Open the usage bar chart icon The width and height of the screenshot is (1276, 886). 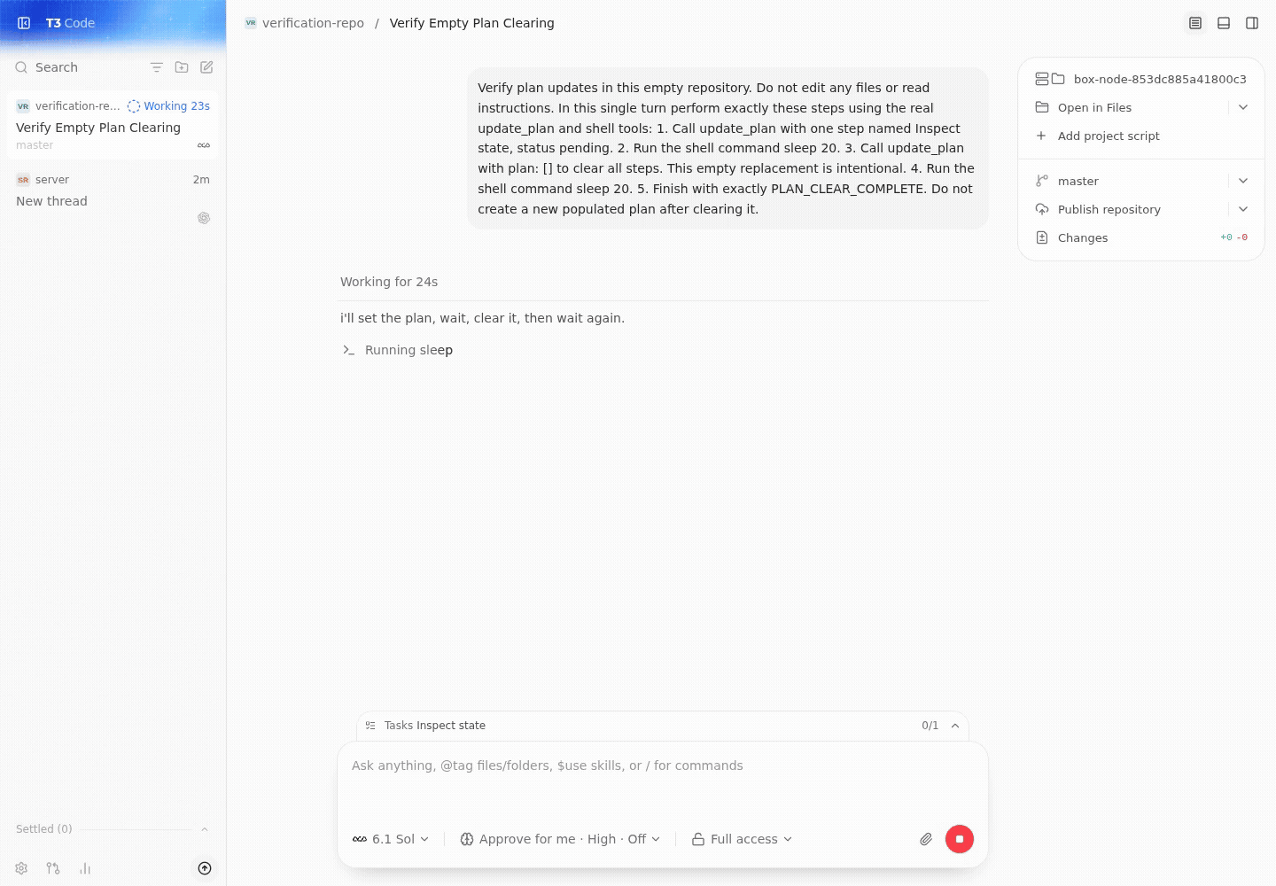coord(85,868)
